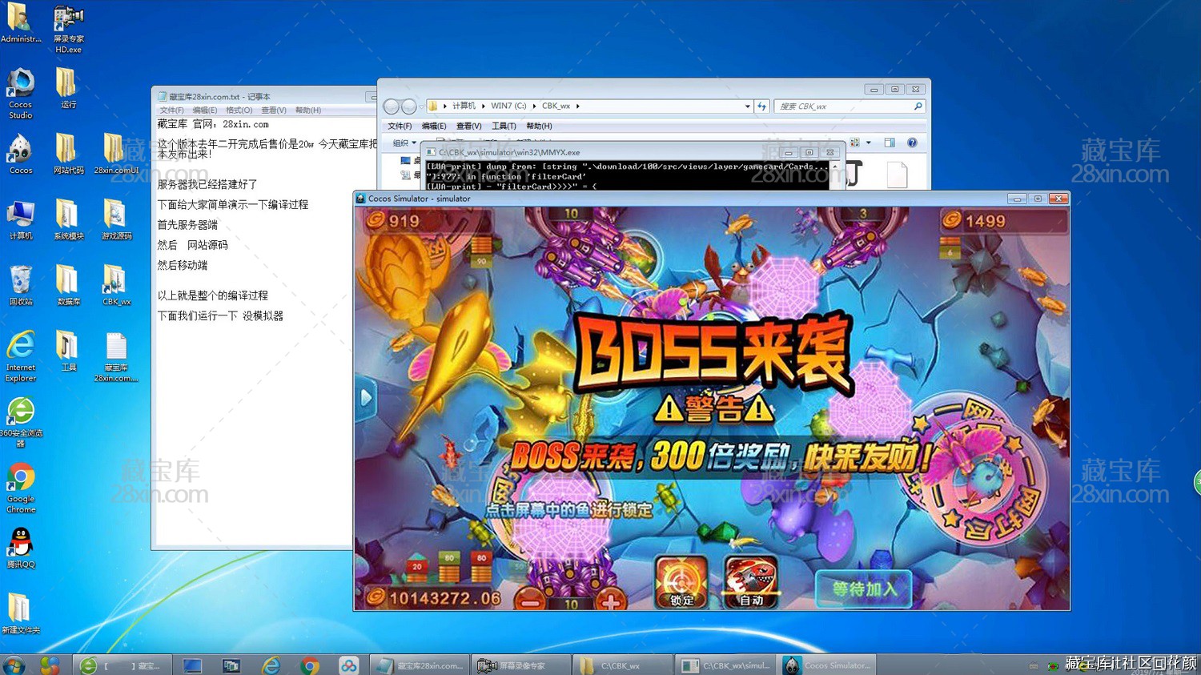Select the 数据库 folder on the desktop

pyautogui.click(x=68, y=286)
